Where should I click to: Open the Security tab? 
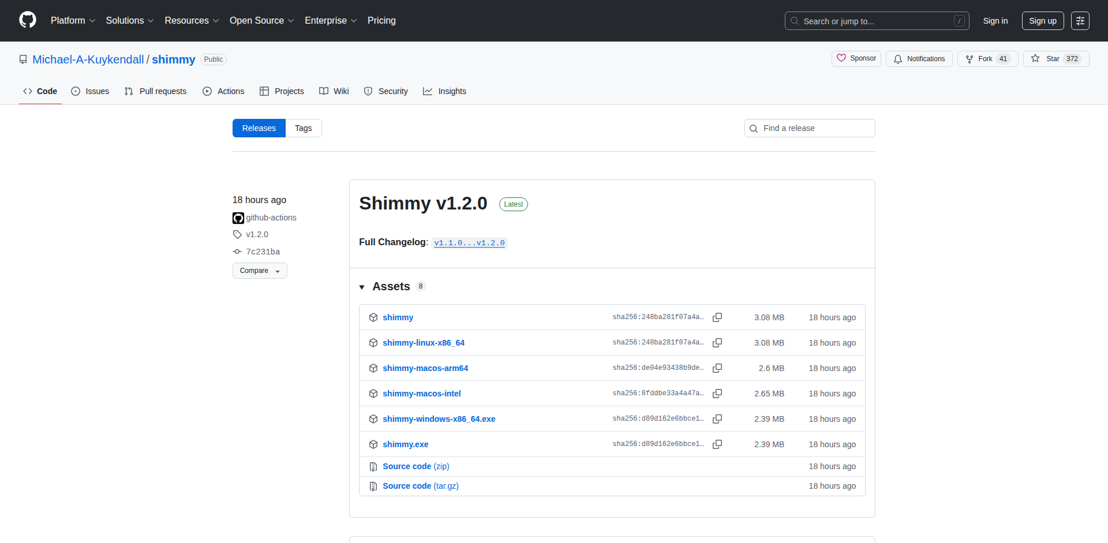pos(385,91)
